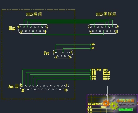The image size is (138, 113).
Task: Select the MKS薄膜规 title text
Action: click(106, 14)
